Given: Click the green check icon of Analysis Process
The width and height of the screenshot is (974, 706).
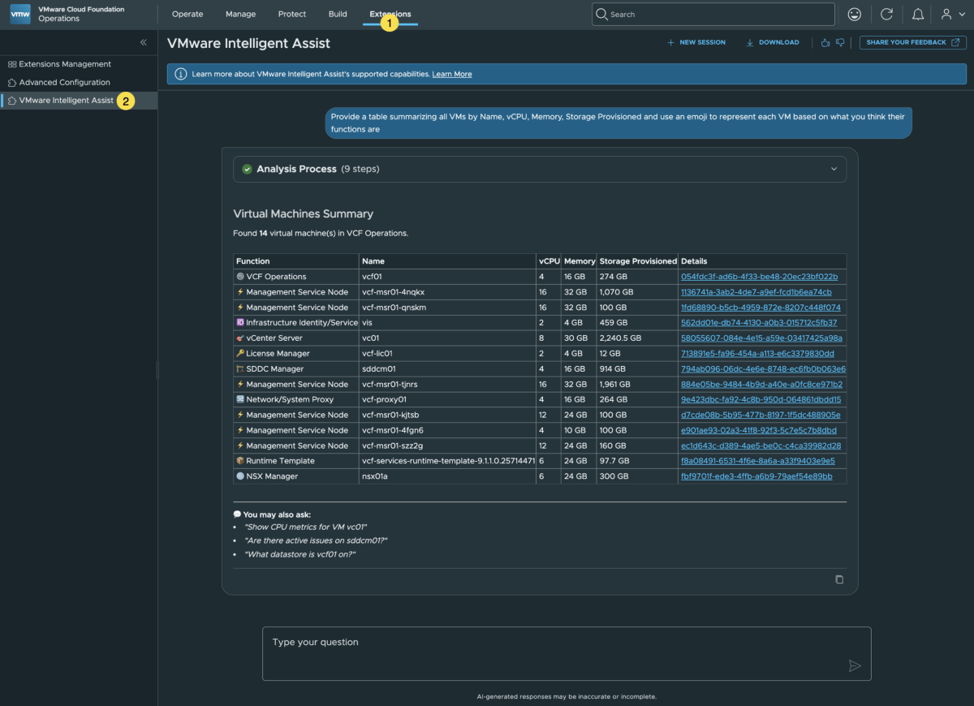Looking at the screenshot, I should [247, 169].
